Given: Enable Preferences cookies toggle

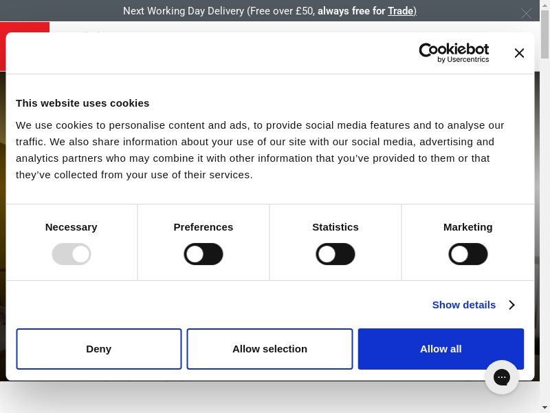Looking at the screenshot, I should pos(203,254).
